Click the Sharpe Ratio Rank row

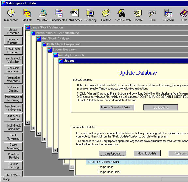click(109, 172)
